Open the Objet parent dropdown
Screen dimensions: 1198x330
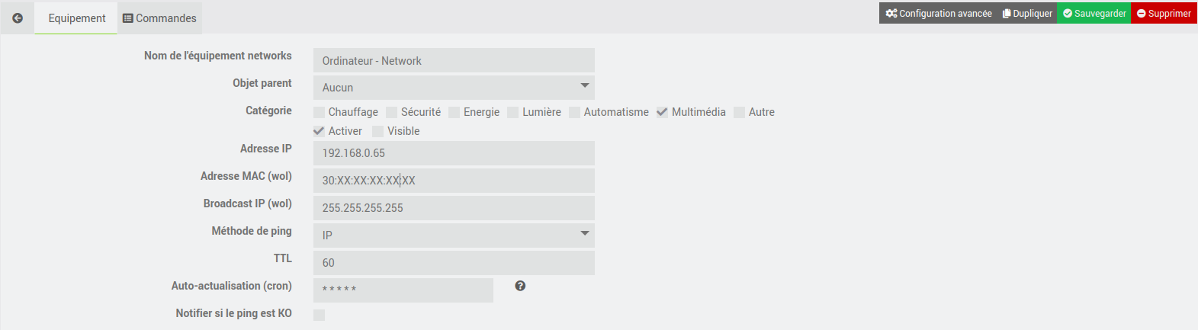coord(454,88)
